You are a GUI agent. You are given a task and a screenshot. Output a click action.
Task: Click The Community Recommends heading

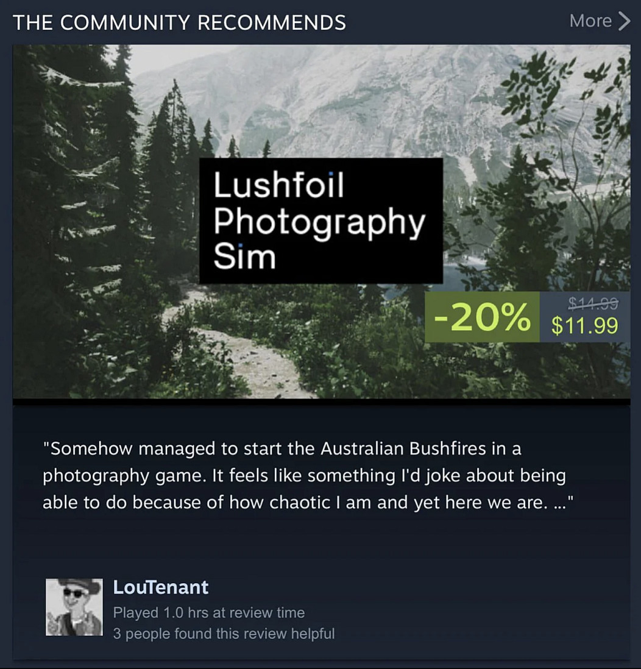(x=180, y=23)
